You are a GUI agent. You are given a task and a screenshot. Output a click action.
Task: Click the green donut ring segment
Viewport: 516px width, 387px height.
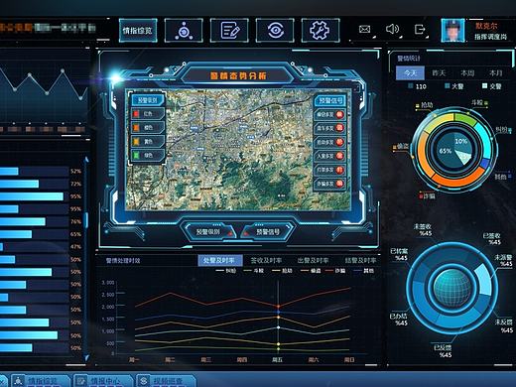pos(464,119)
